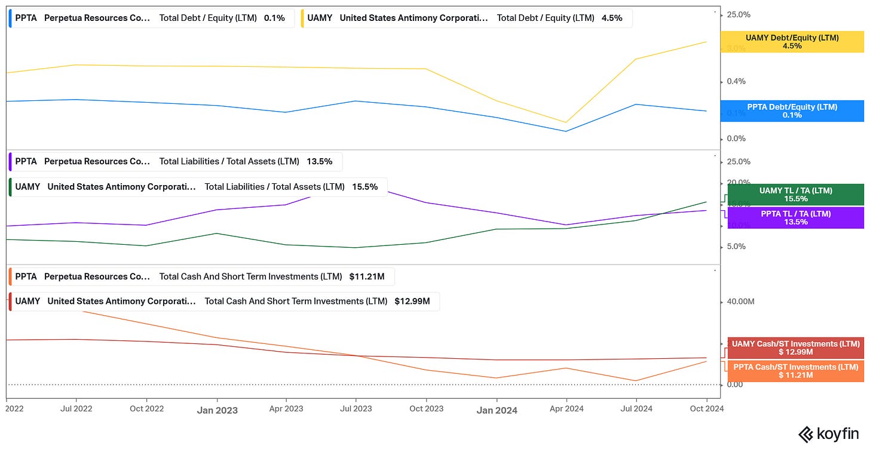The image size is (870, 449).
Task: Click the Oct 2023 date label
Action: point(427,409)
